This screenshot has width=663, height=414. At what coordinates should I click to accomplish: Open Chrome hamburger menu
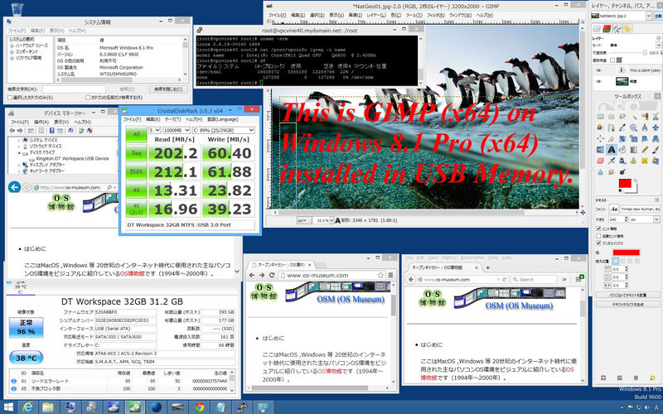(390, 275)
